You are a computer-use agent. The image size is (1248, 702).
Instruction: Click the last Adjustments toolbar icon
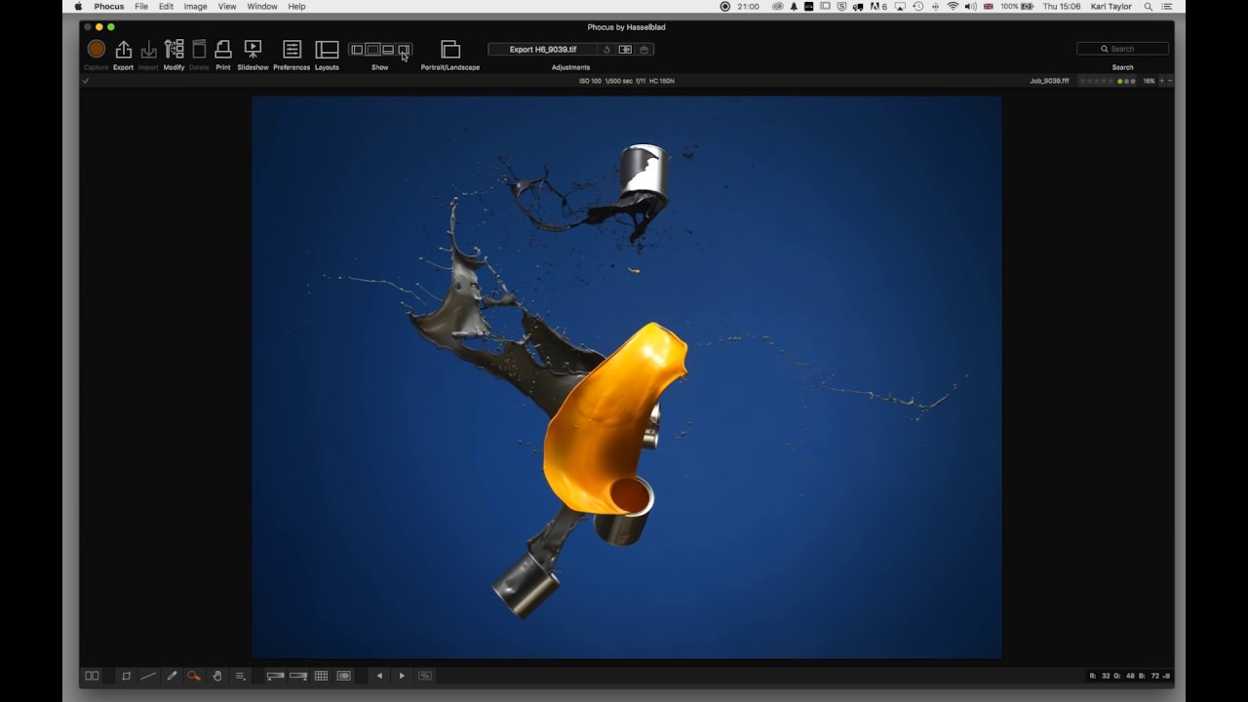[x=643, y=49]
